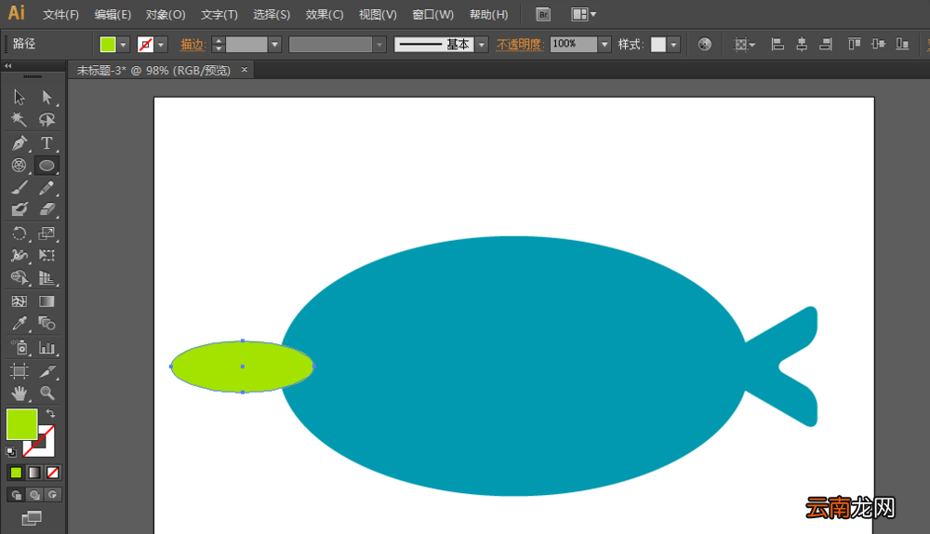The image size is (930, 534).
Task: Open Adobe Bridge via Br icon
Action: point(543,15)
